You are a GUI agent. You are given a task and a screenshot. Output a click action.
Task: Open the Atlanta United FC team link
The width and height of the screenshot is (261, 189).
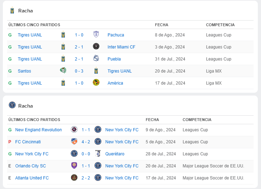(32, 178)
